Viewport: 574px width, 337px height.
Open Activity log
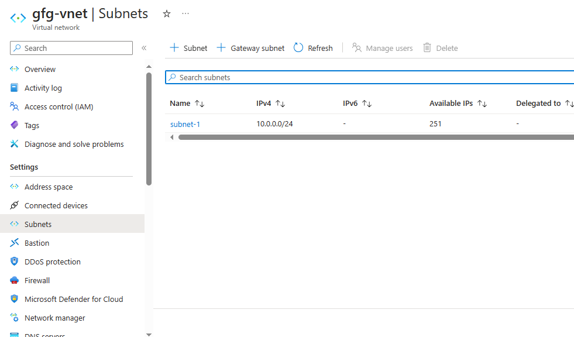[43, 88]
